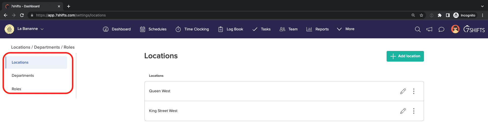Open the messages chat bubble icon
Viewport: 488px width, 130px height.
point(441,29)
